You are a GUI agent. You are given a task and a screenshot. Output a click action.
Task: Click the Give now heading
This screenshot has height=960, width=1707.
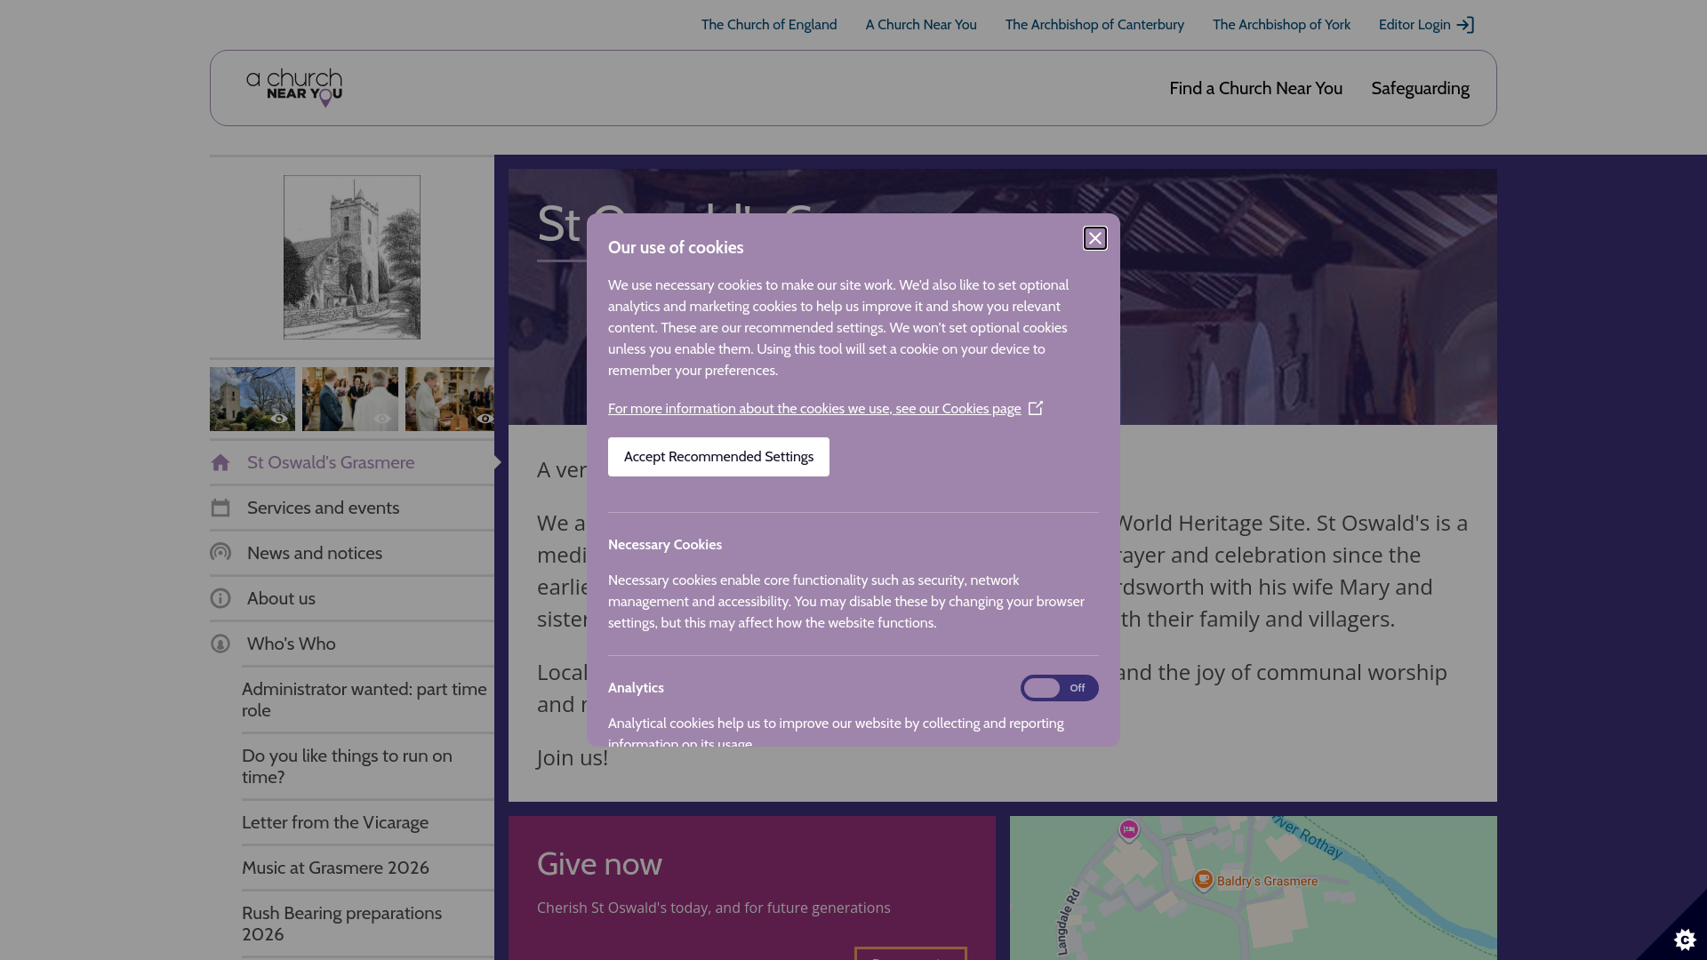coord(599,864)
